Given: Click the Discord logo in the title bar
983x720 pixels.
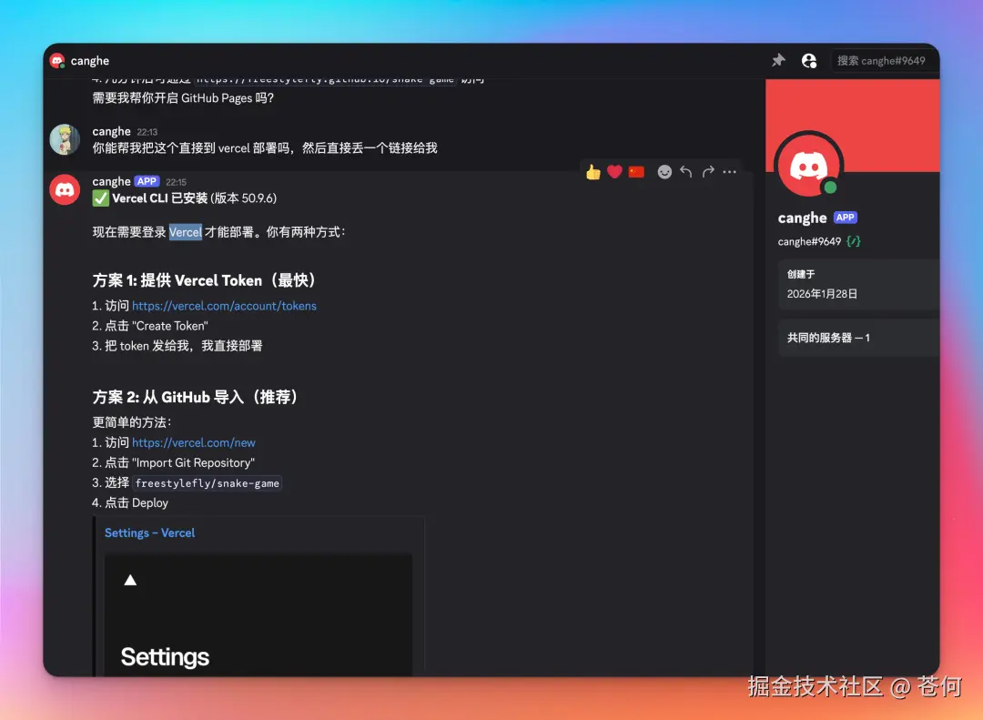Looking at the screenshot, I should (58, 60).
